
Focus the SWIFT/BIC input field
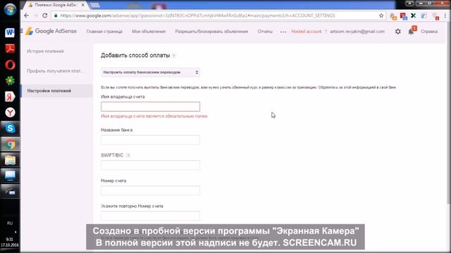[x=150, y=165]
